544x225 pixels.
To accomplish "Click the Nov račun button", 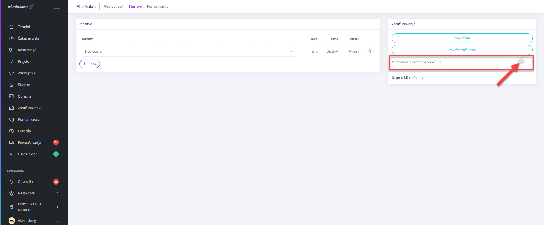I will coord(462,38).
